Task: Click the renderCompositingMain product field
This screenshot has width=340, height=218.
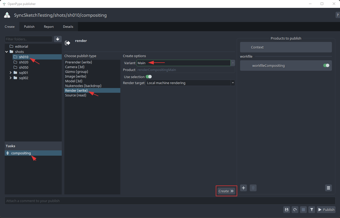Action: (186, 70)
